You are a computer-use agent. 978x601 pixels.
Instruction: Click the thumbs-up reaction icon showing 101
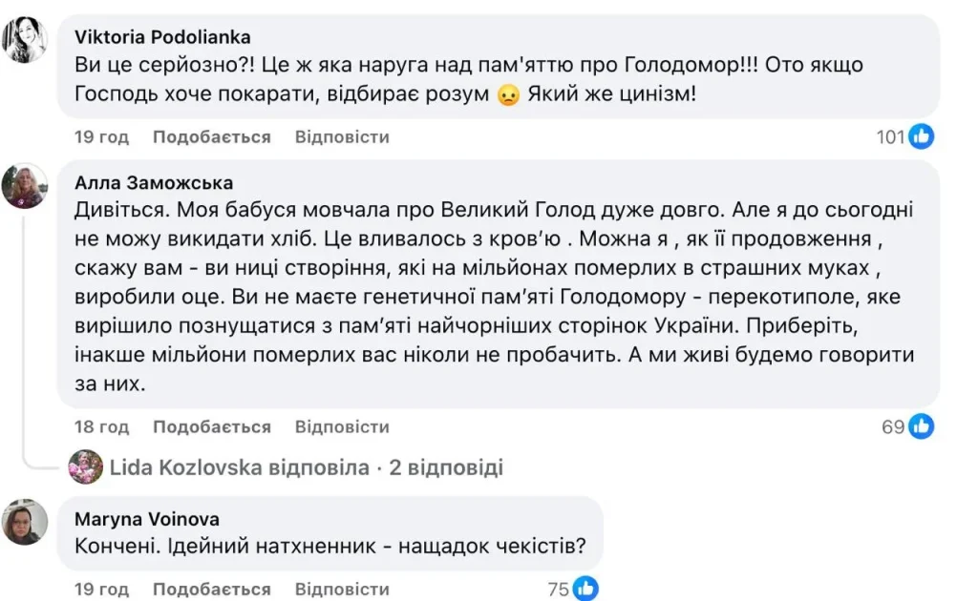coord(920,136)
